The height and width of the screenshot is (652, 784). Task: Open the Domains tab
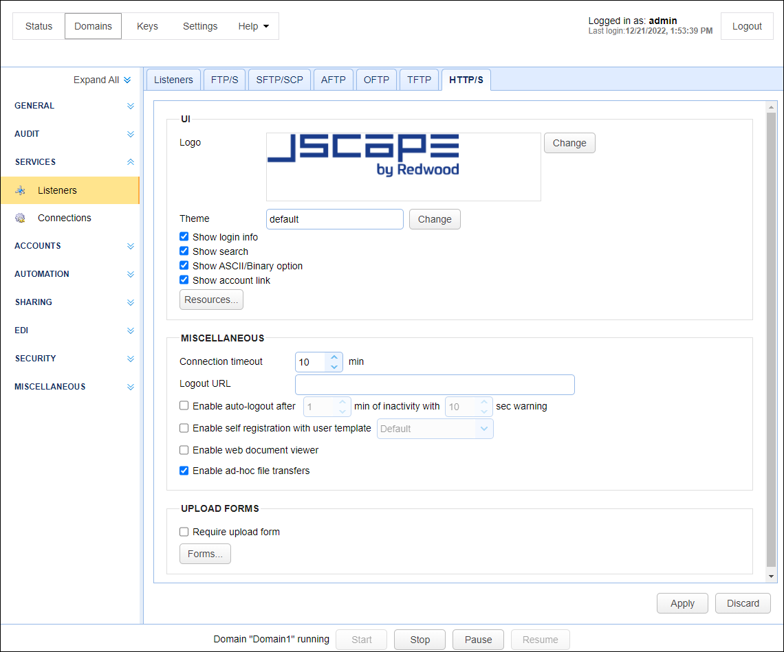pyautogui.click(x=93, y=26)
